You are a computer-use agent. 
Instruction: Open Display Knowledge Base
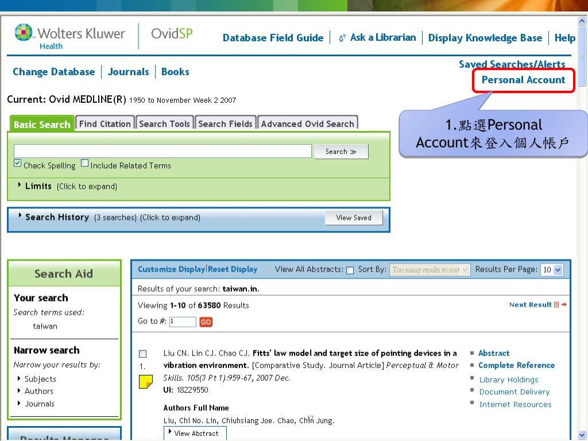pyautogui.click(x=485, y=38)
